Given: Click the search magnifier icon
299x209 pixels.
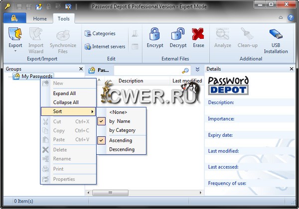Looking at the screenshot, I should click(x=185, y=71).
